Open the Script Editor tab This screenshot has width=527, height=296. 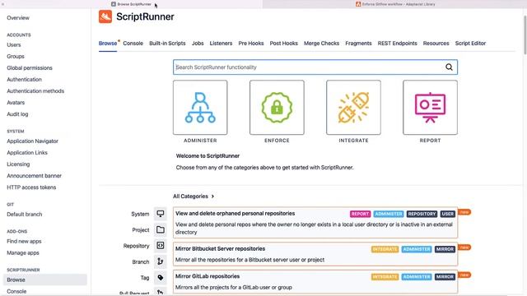tap(470, 44)
